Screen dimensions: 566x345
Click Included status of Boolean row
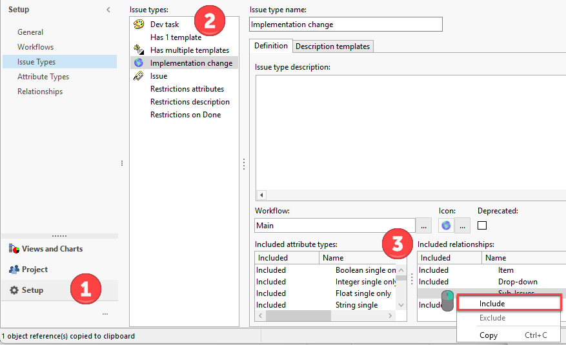coord(270,270)
